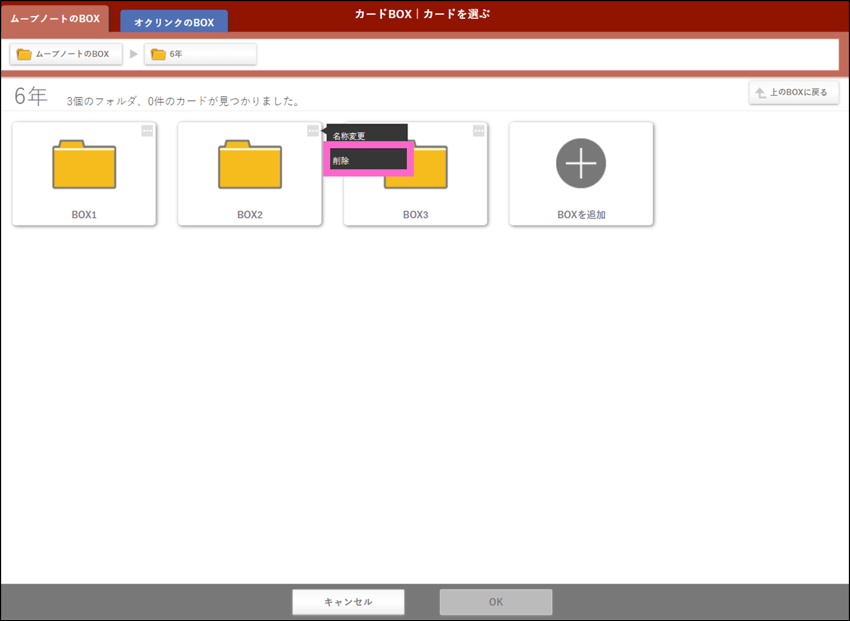Switch to the ムーブノートのBOX tab
This screenshot has height=621, width=850.
point(55,19)
